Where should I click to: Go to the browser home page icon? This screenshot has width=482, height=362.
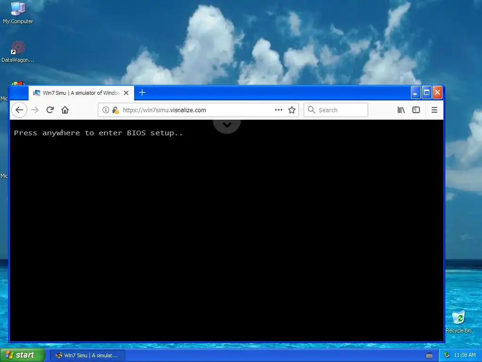65,110
